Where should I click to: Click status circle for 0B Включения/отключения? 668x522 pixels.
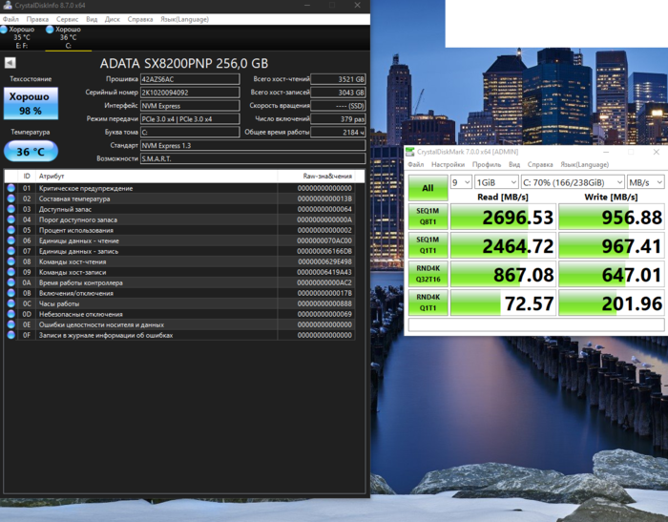[11, 293]
